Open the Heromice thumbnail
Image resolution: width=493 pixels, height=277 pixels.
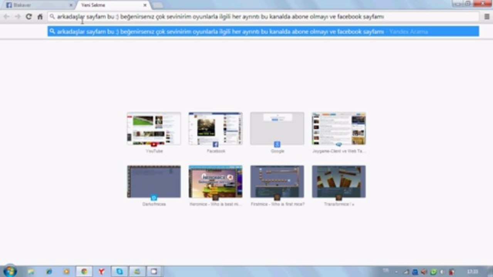[215, 182]
